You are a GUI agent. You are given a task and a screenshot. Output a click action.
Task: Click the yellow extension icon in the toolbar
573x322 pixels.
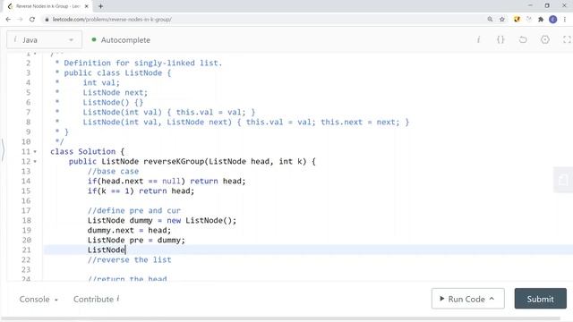[x=517, y=19]
